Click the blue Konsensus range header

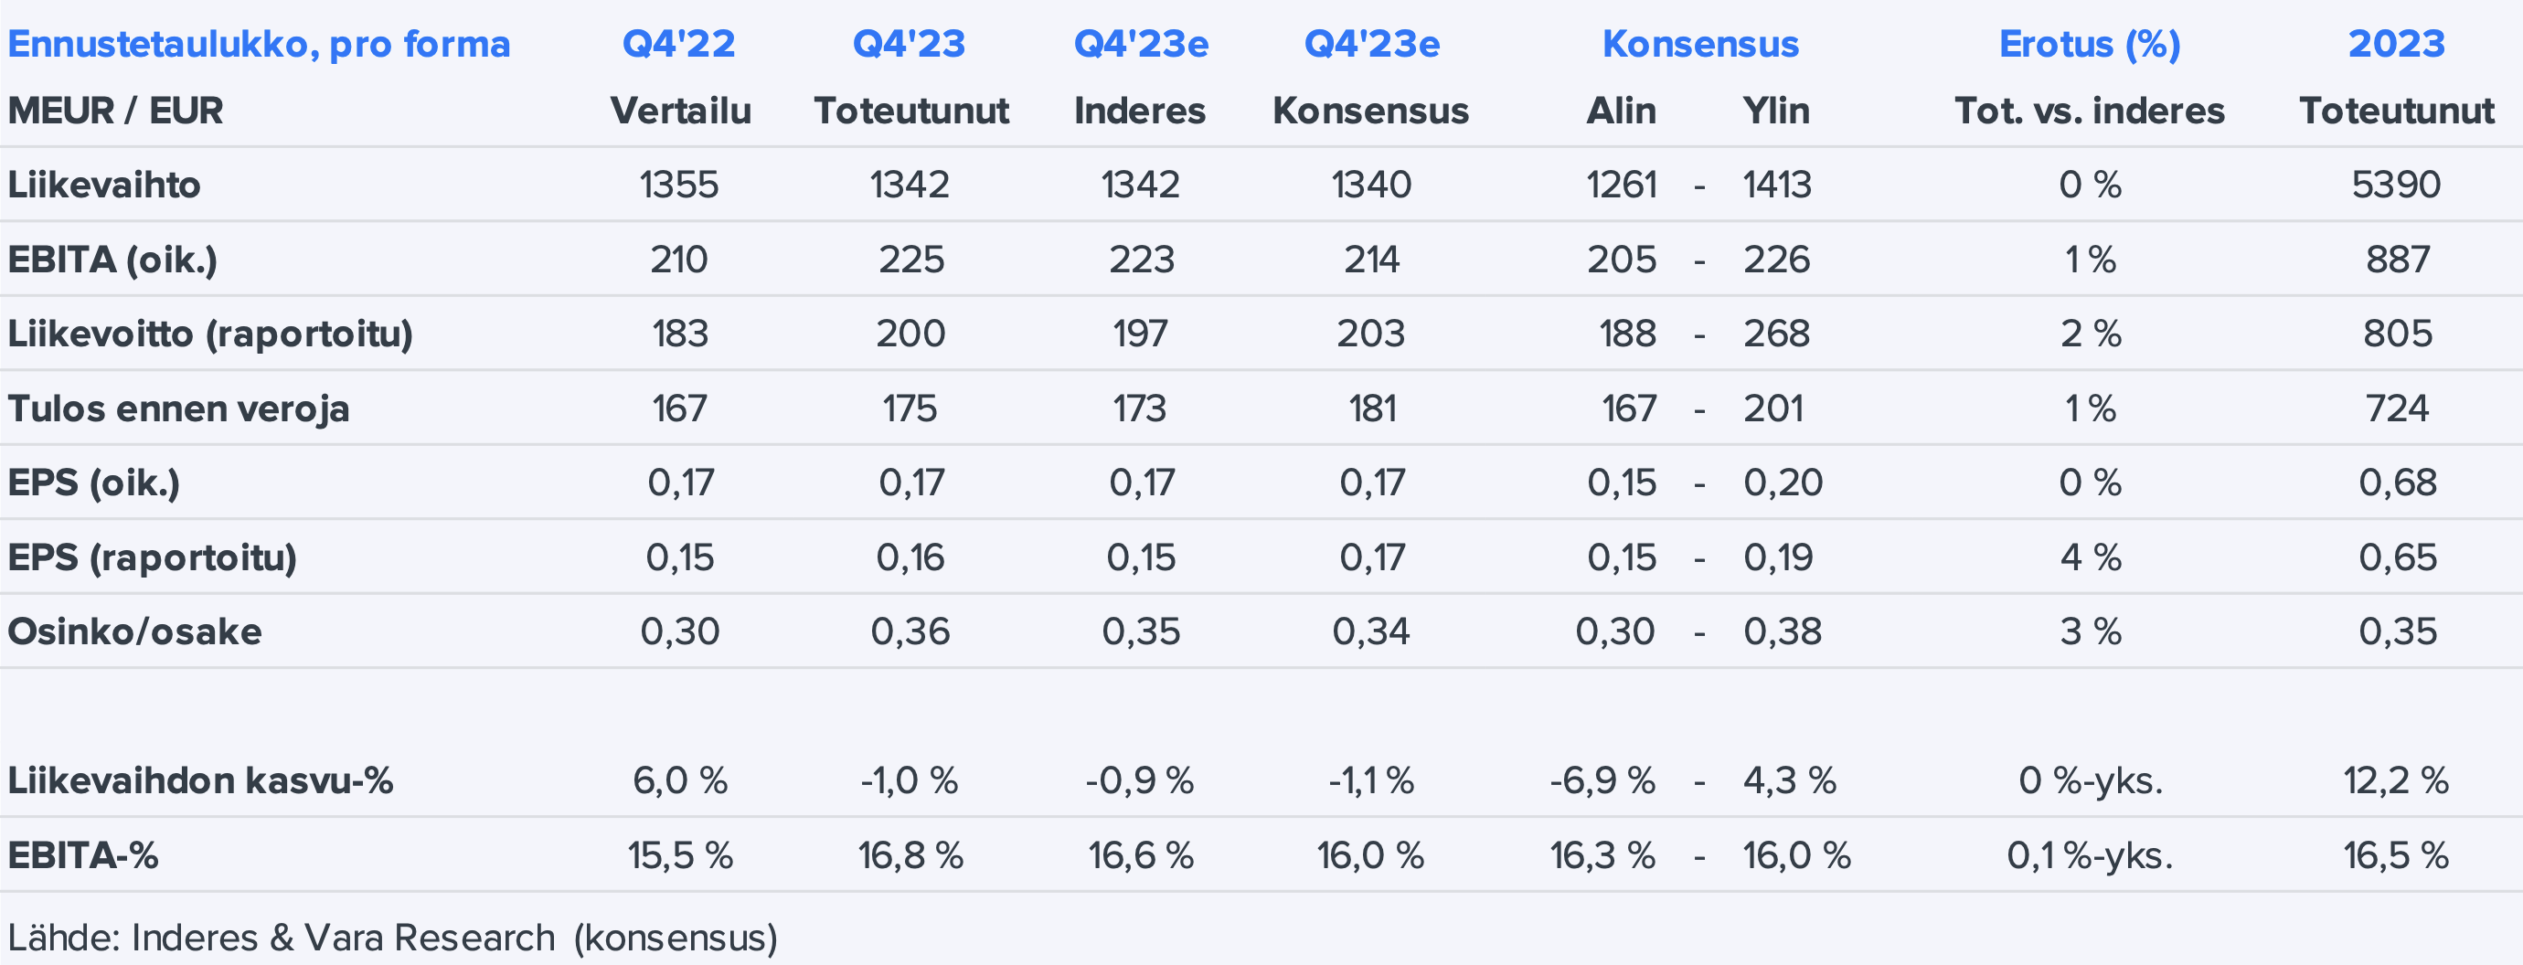tap(1699, 44)
